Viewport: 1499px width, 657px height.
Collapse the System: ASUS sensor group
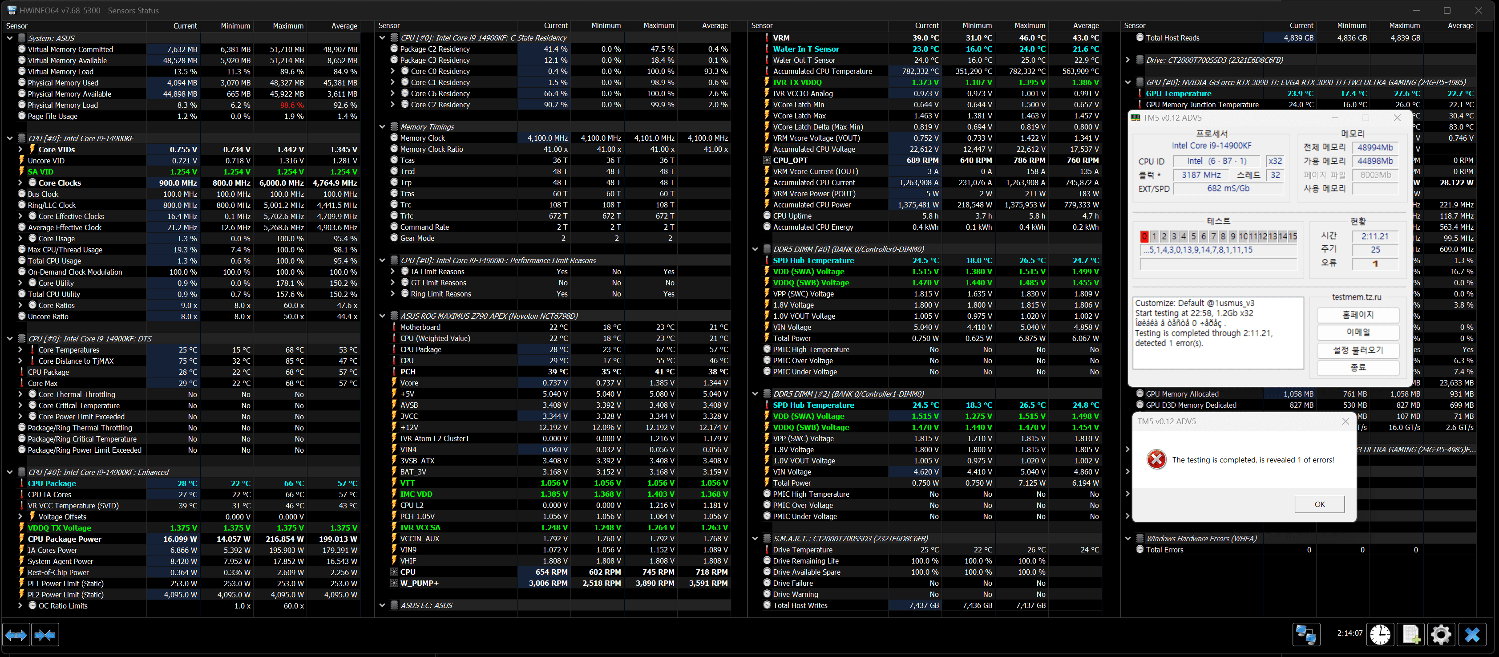pos(10,38)
